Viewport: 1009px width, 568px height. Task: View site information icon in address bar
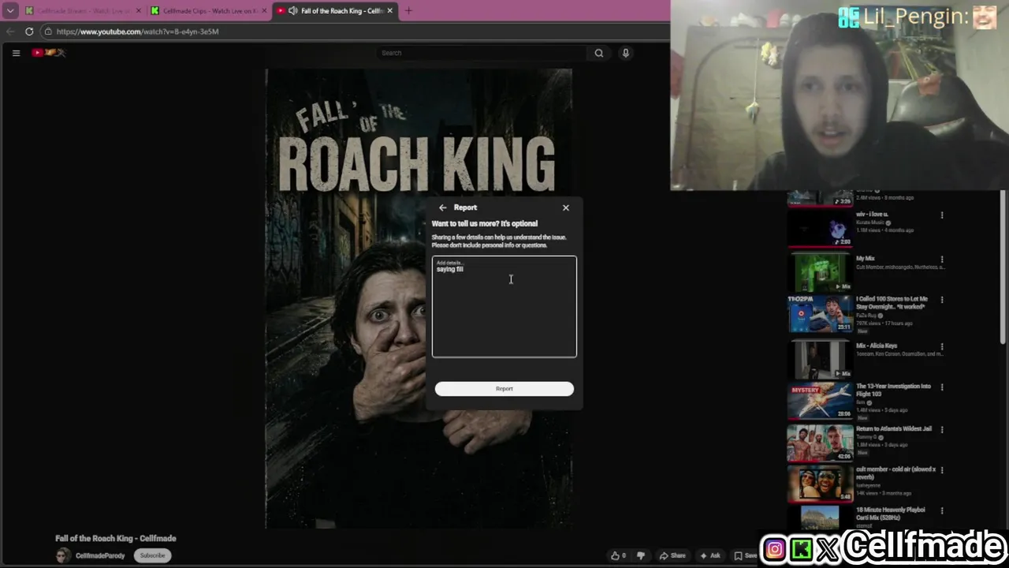(48, 32)
